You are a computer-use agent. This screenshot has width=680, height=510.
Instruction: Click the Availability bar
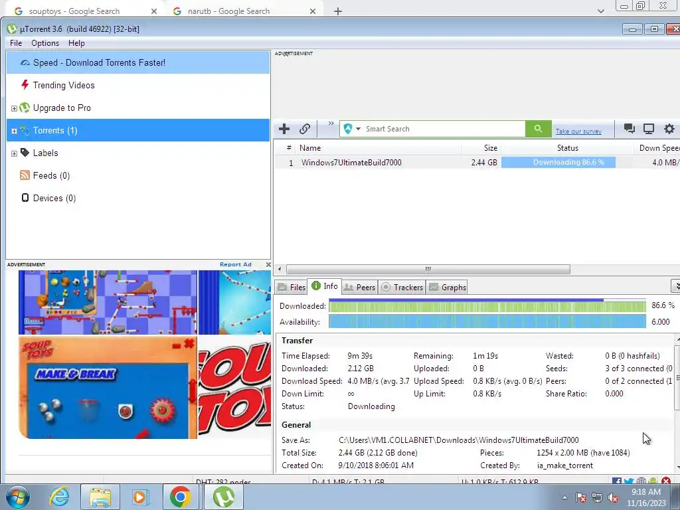[x=487, y=322]
